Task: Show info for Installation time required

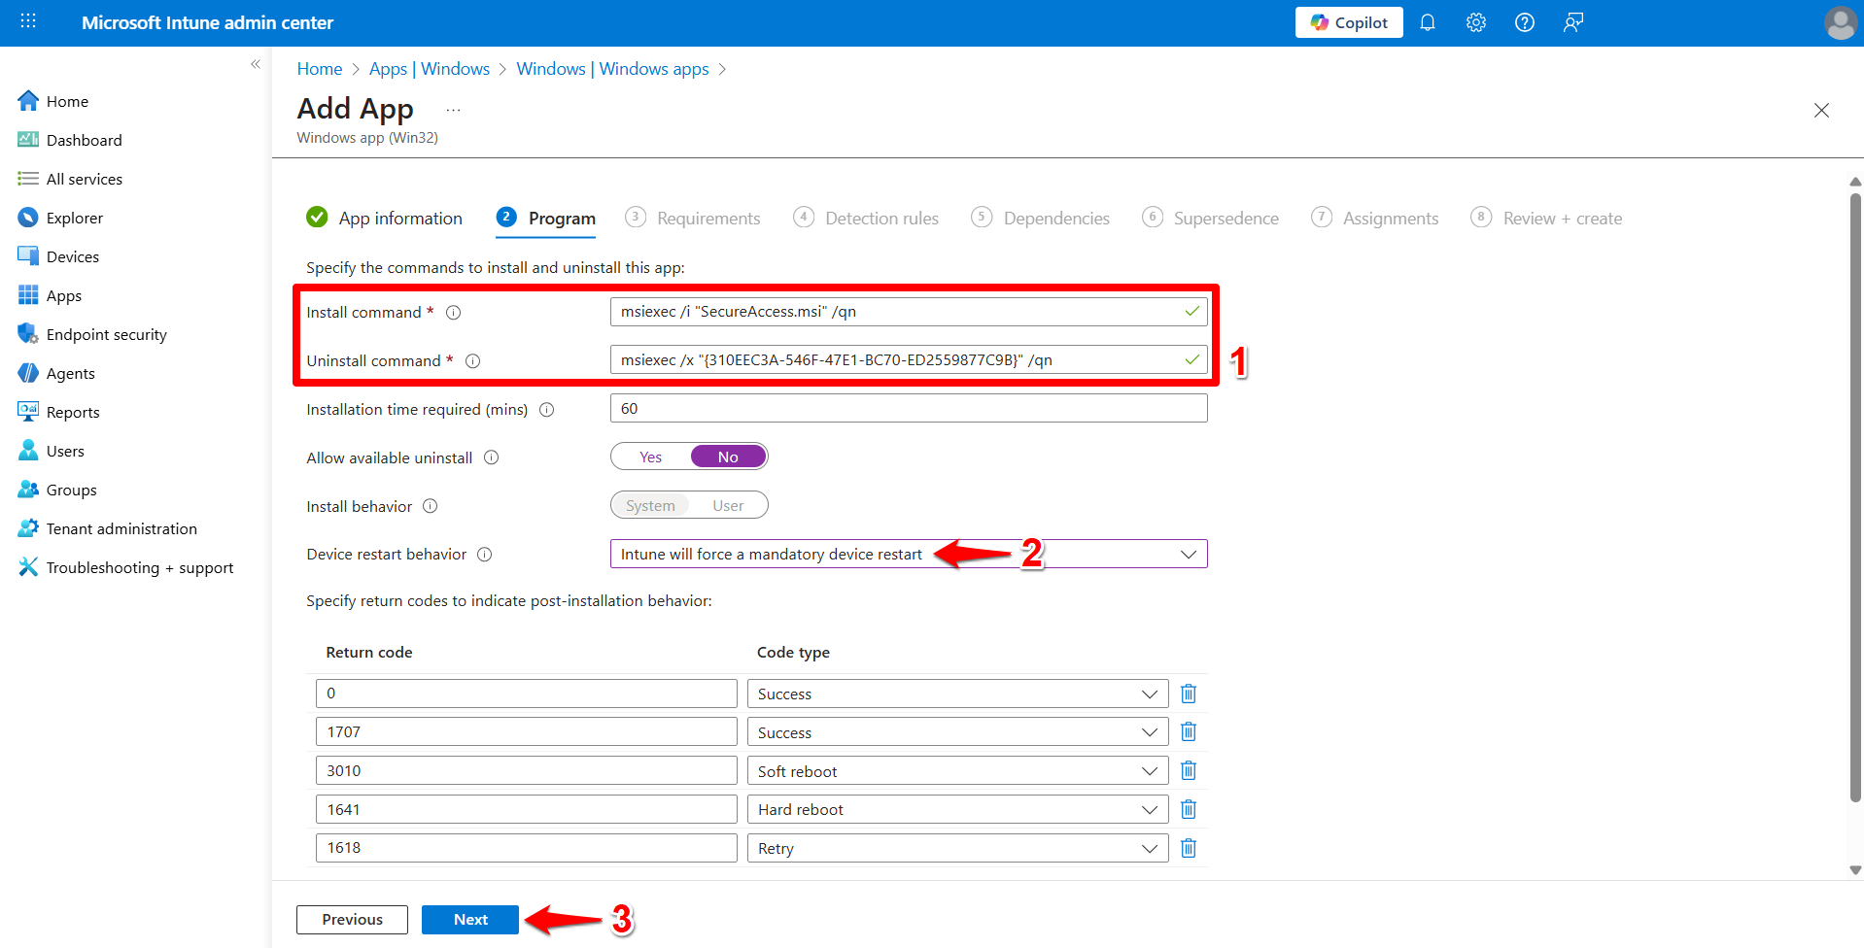Action: point(547,410)
